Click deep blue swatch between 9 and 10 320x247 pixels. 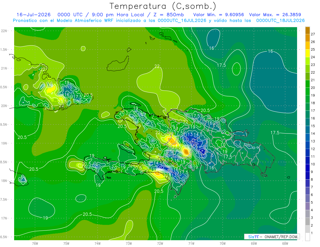(x=308, y=168)
